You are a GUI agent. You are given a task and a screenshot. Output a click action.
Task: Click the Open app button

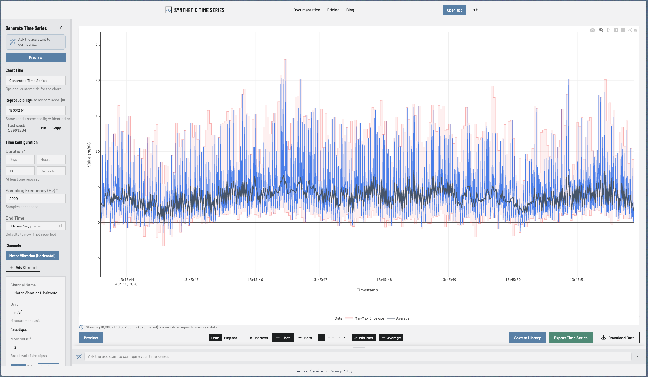pos(455,10)
